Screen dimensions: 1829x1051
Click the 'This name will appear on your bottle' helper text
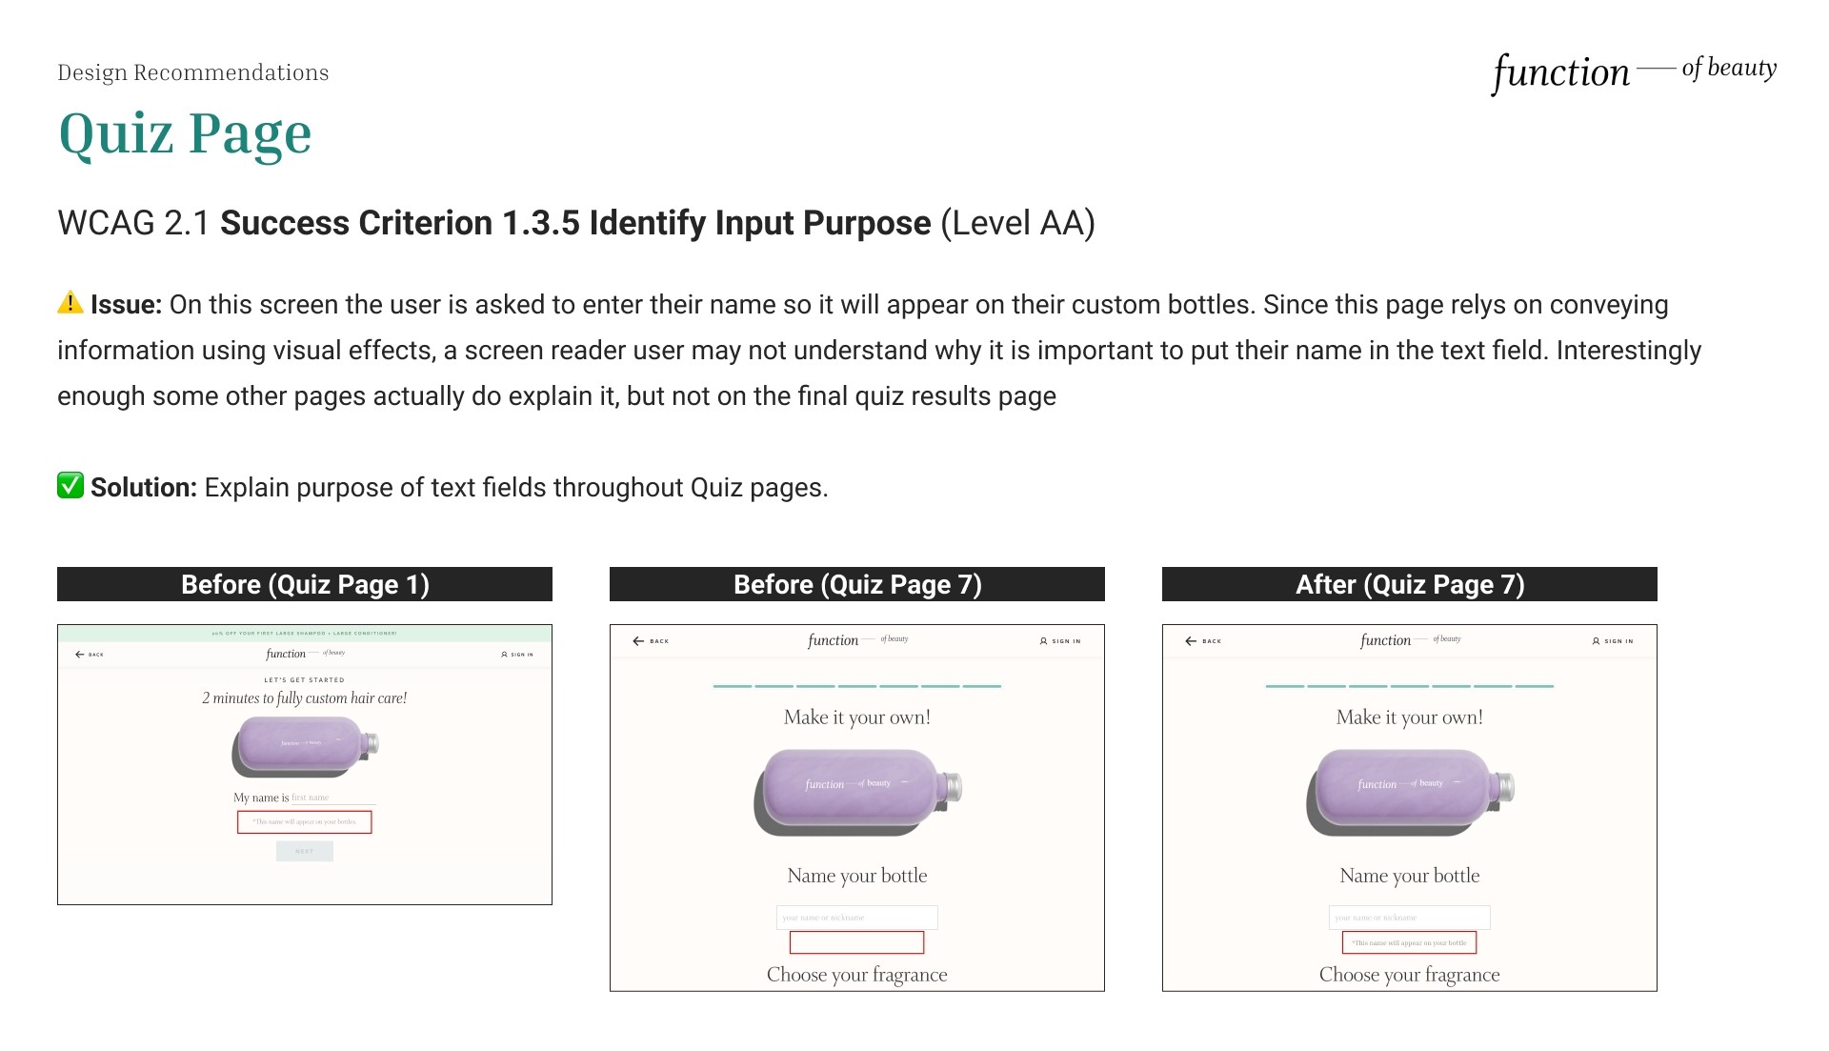pos(1410,941)
